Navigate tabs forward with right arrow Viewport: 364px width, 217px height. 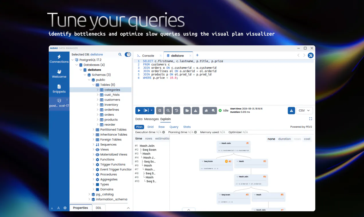304,55
